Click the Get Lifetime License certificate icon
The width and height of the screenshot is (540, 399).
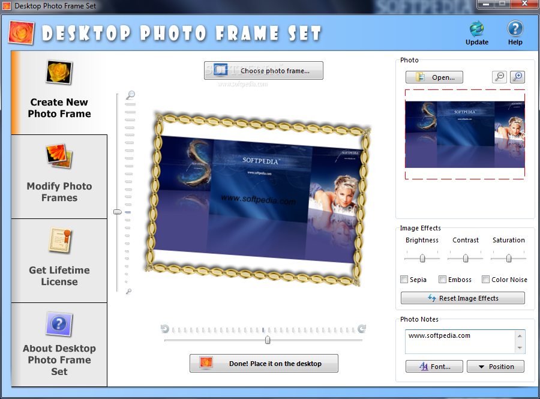click(x=59, y=240)
